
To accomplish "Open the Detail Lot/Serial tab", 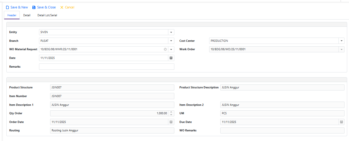I will pyautogui.click(x=47, y=15).
